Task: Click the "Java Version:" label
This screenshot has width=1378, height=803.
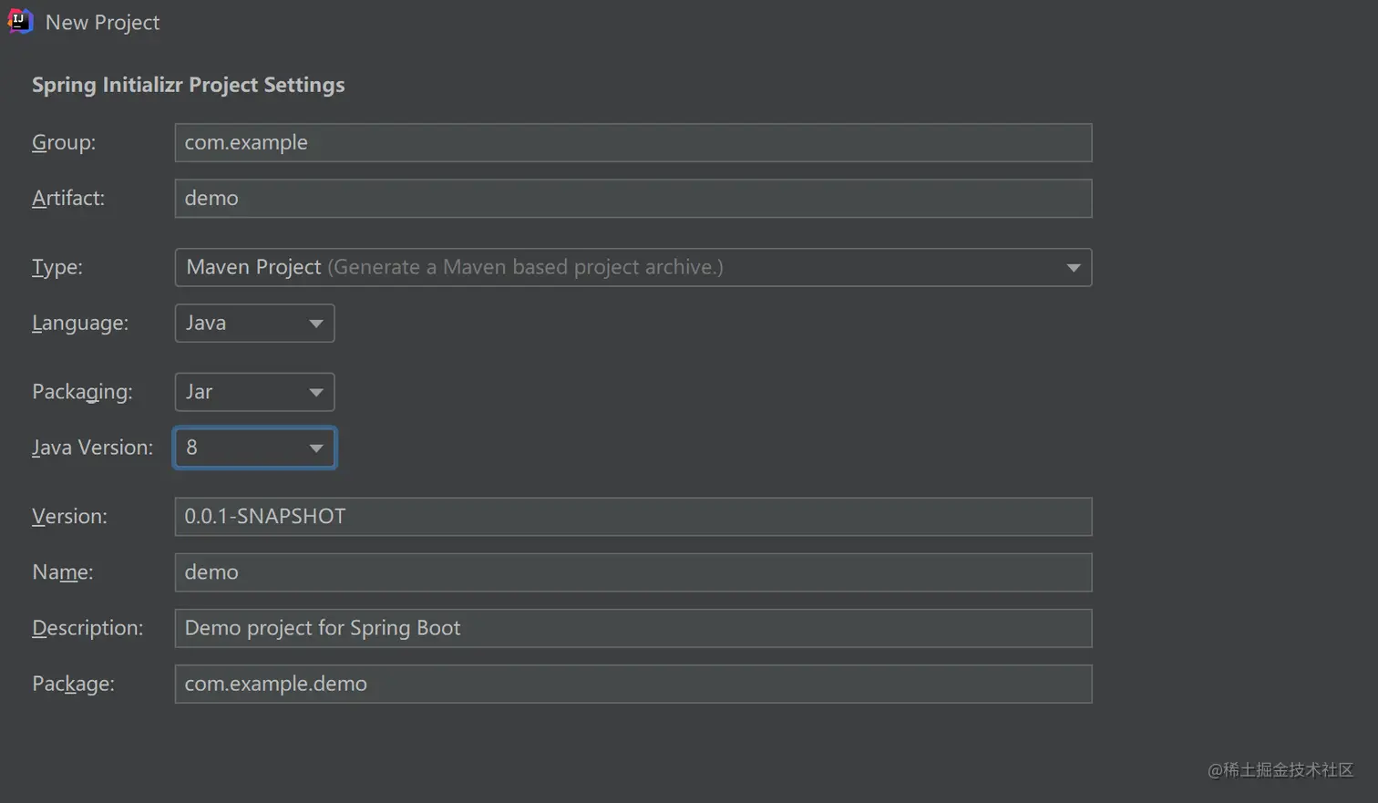Action: click(92, 448)
